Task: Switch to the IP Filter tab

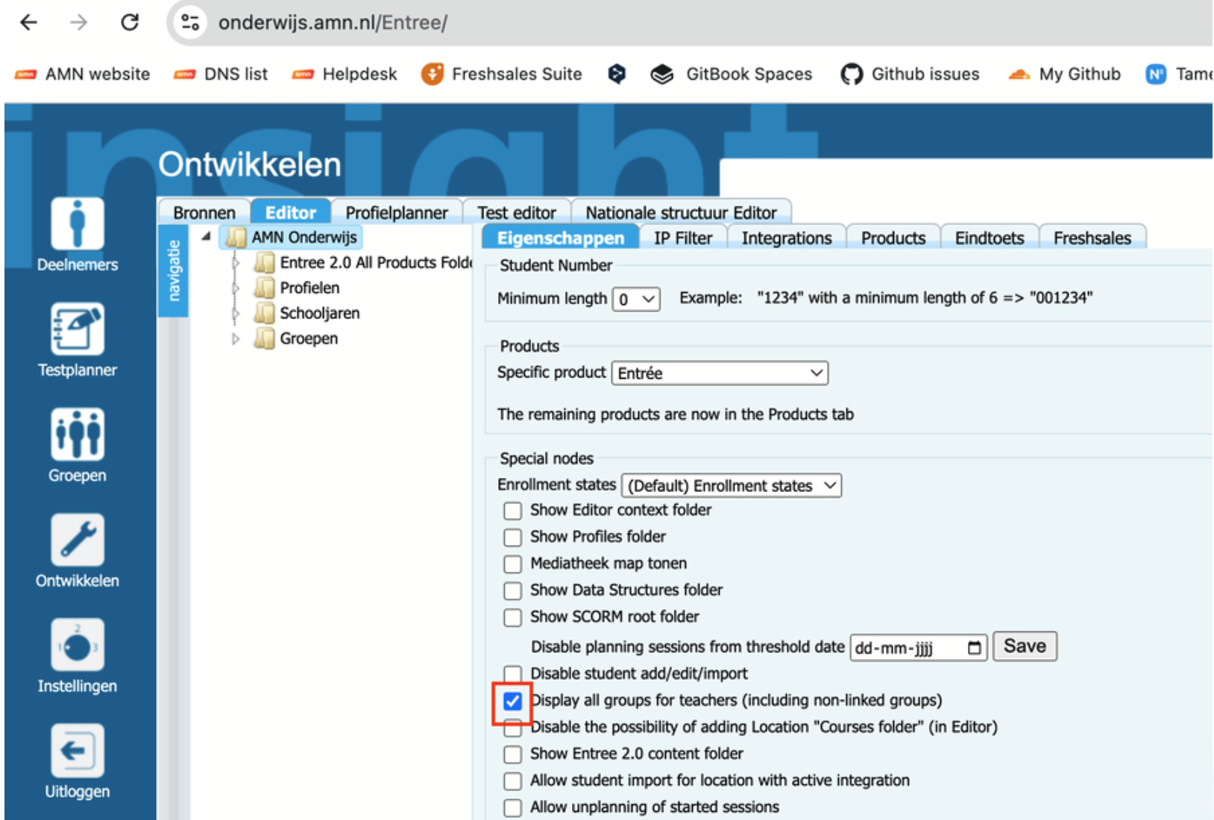Action: (x=682, y=238)
